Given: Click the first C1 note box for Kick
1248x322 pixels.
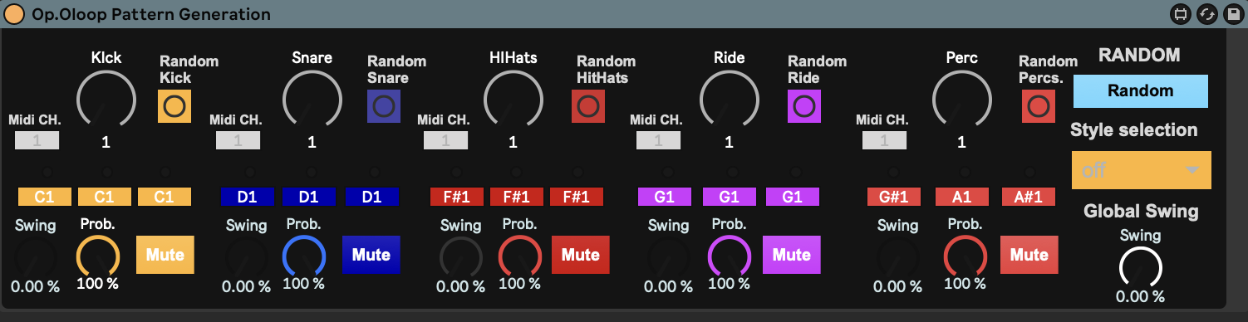Looking at the screenshot, I should (x=45, y=197).
